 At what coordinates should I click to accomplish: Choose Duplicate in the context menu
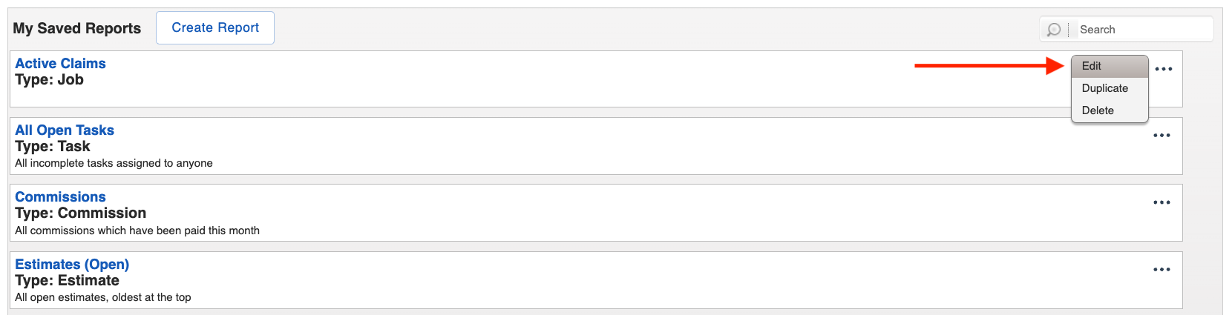1110,88
